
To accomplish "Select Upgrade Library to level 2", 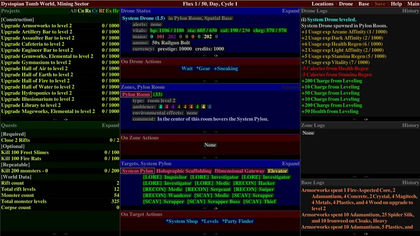I will coord(60,105).
